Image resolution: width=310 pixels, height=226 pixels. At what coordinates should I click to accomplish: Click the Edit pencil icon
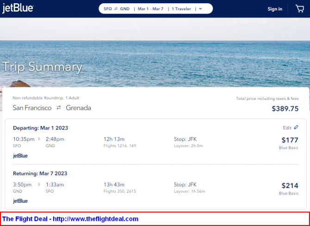click(x=296, y=128)
